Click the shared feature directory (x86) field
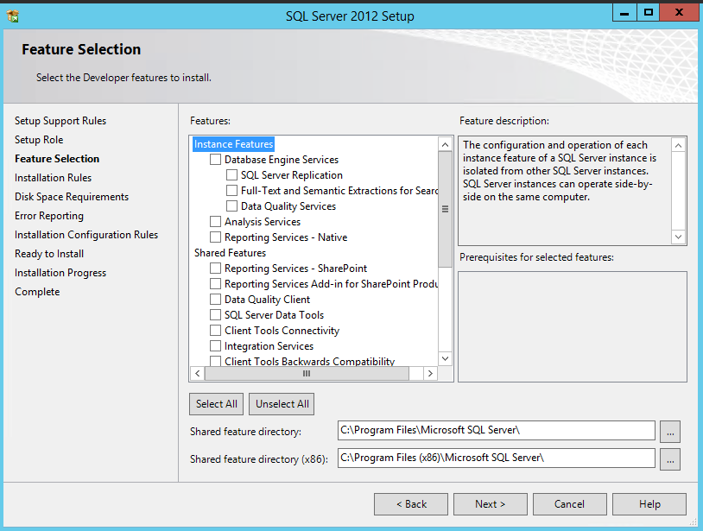This screenshot has height=531, width=703. tap(497, 458)
